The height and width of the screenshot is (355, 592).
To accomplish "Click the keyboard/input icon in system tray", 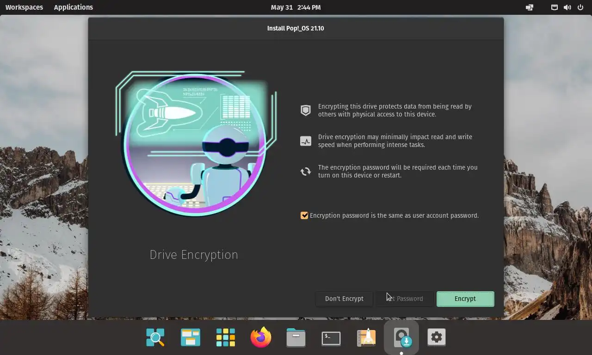I will click(x=555, y=7).
